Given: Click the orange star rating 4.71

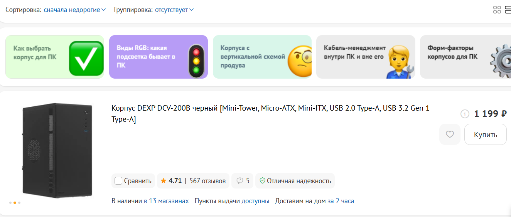Looking at the screenshot, I should 171,181.
